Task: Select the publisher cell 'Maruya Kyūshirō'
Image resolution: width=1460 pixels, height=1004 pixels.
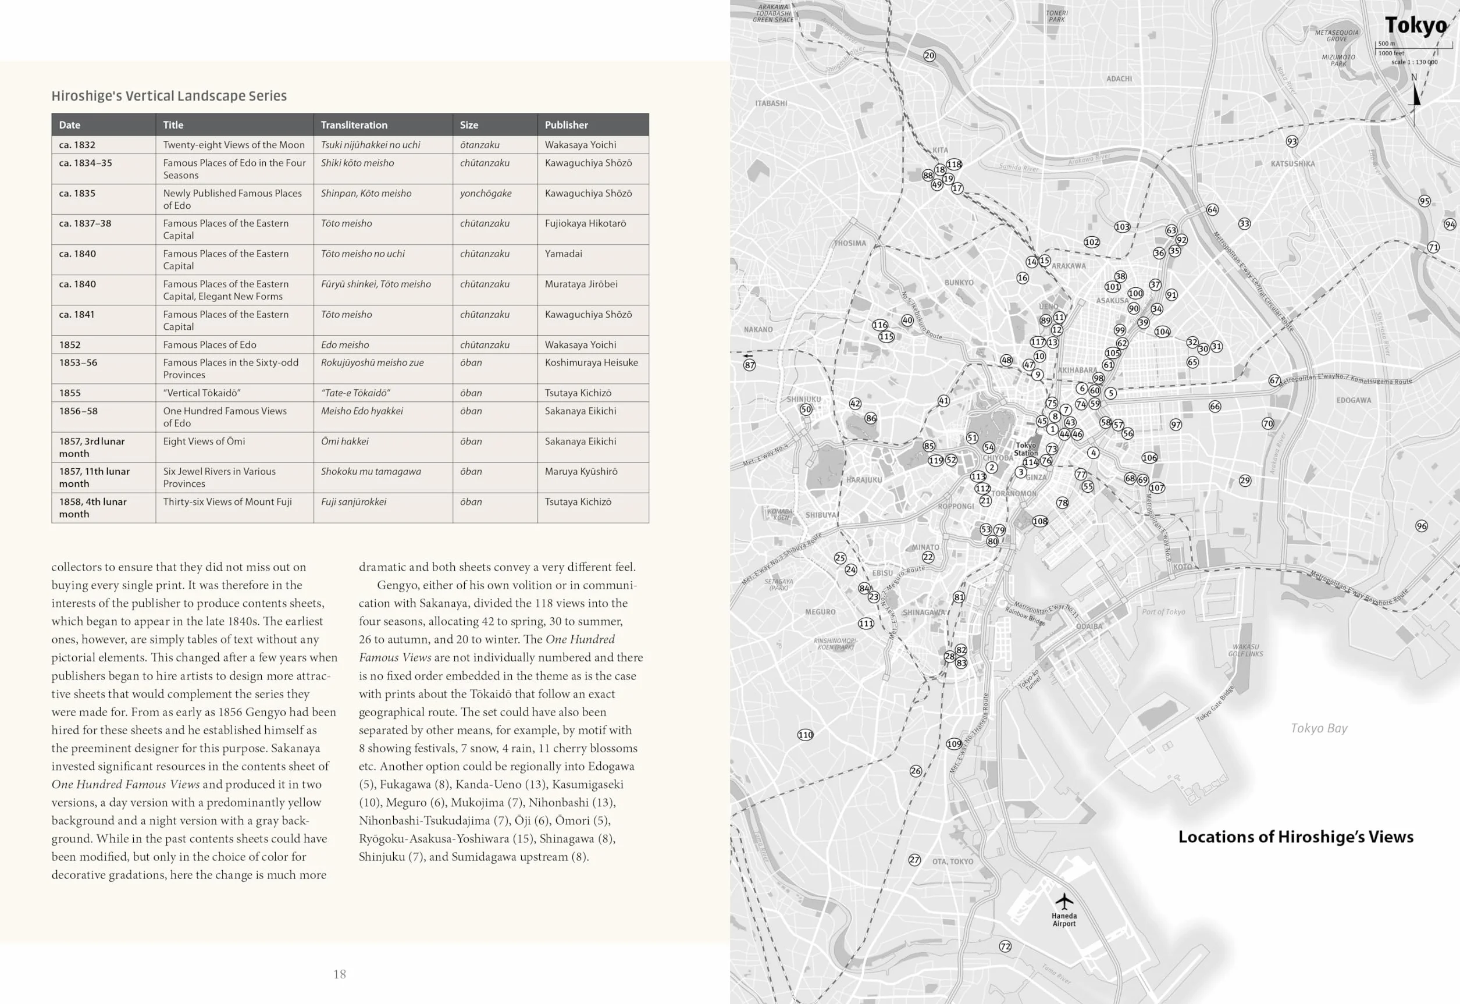Action: click(593, 478)
